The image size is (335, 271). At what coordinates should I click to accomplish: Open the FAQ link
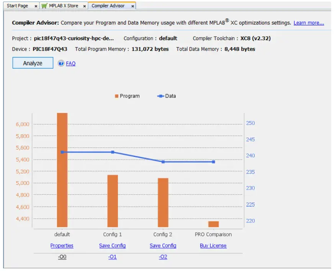point(71,64)
